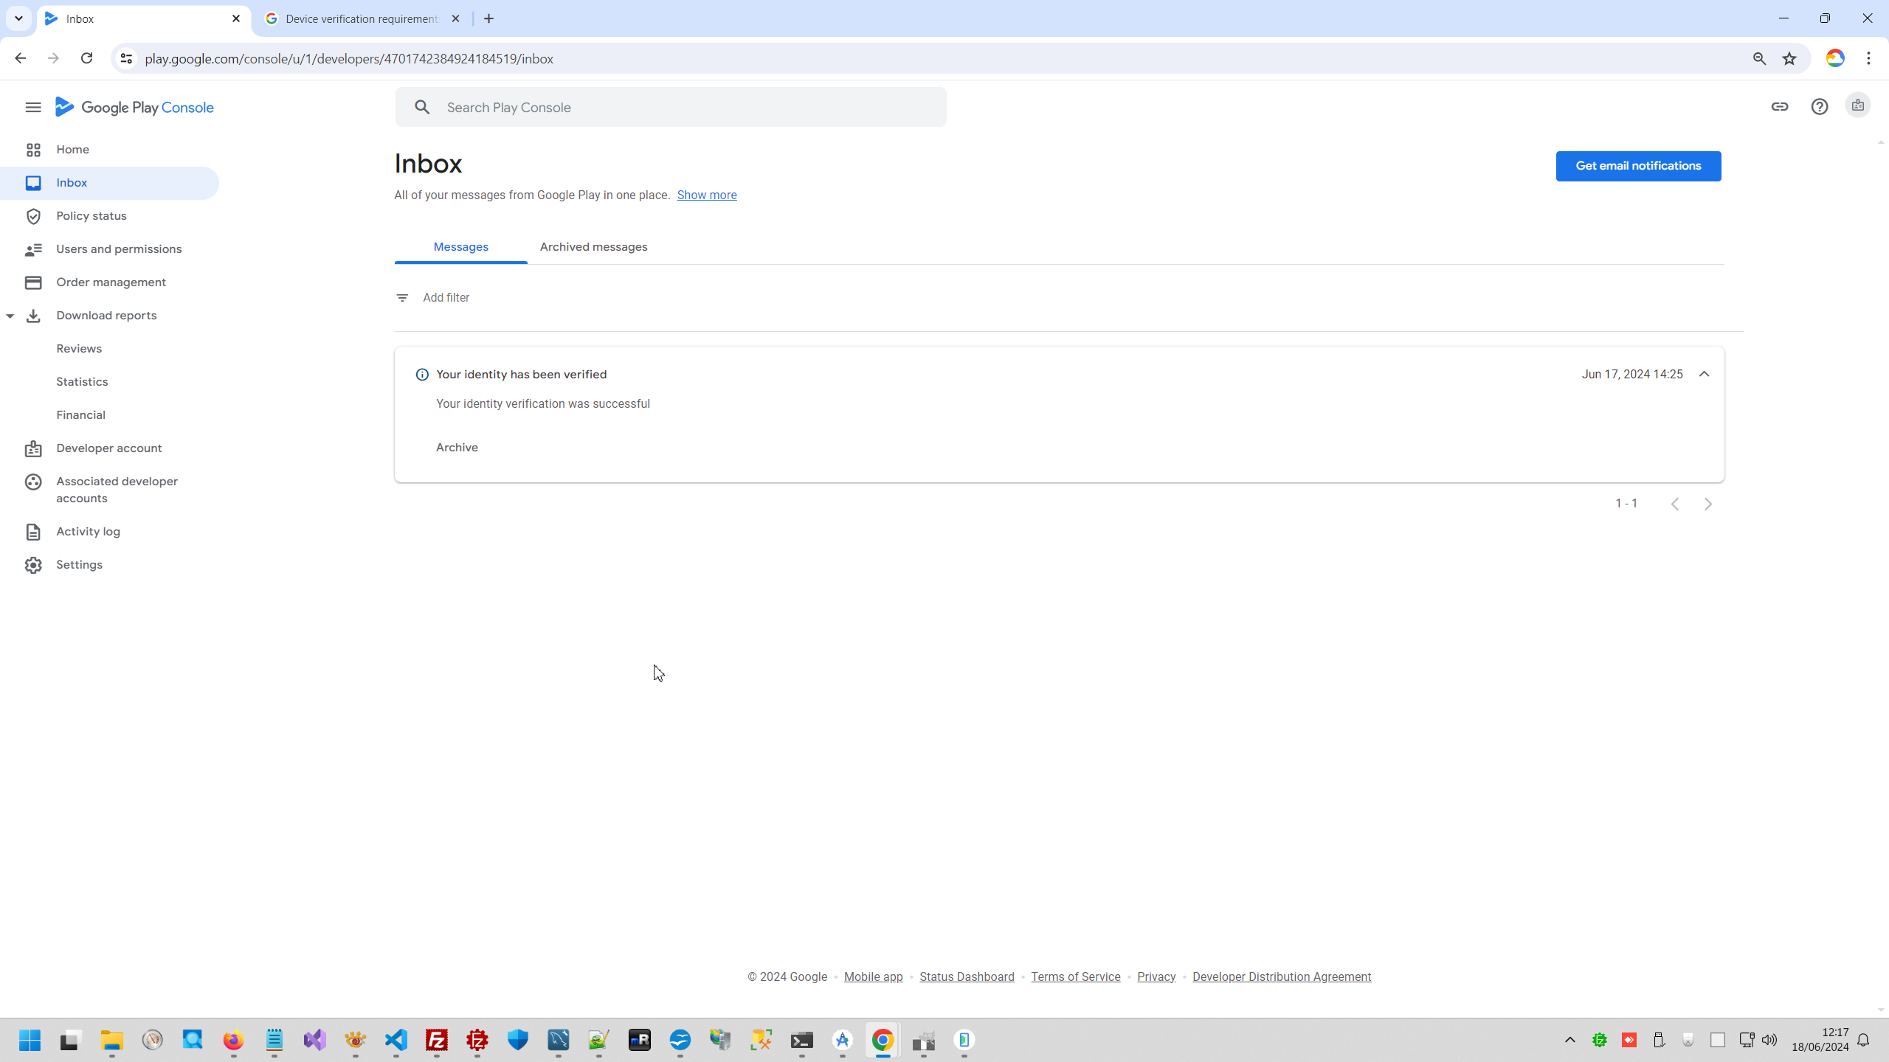Open the developer account badge icon in the header
The image size is (1889, 1062).
click(1858, 106)
